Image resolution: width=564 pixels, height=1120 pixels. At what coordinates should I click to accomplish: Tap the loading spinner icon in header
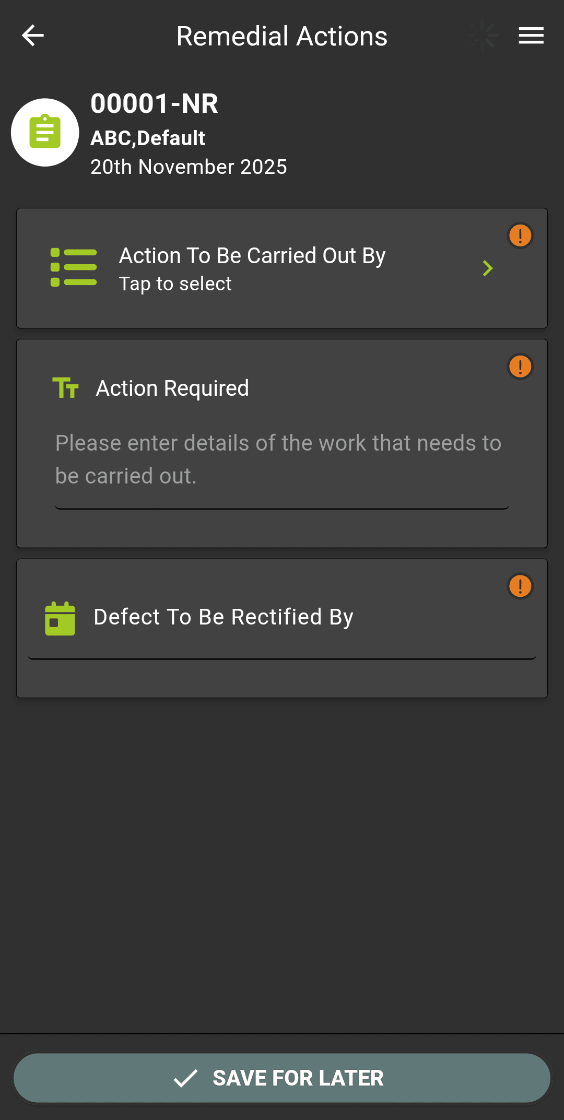click(x=483, y=36)
